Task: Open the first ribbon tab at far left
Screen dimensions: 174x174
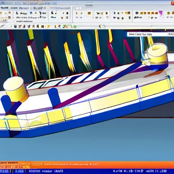Action: tap(4, 8)
